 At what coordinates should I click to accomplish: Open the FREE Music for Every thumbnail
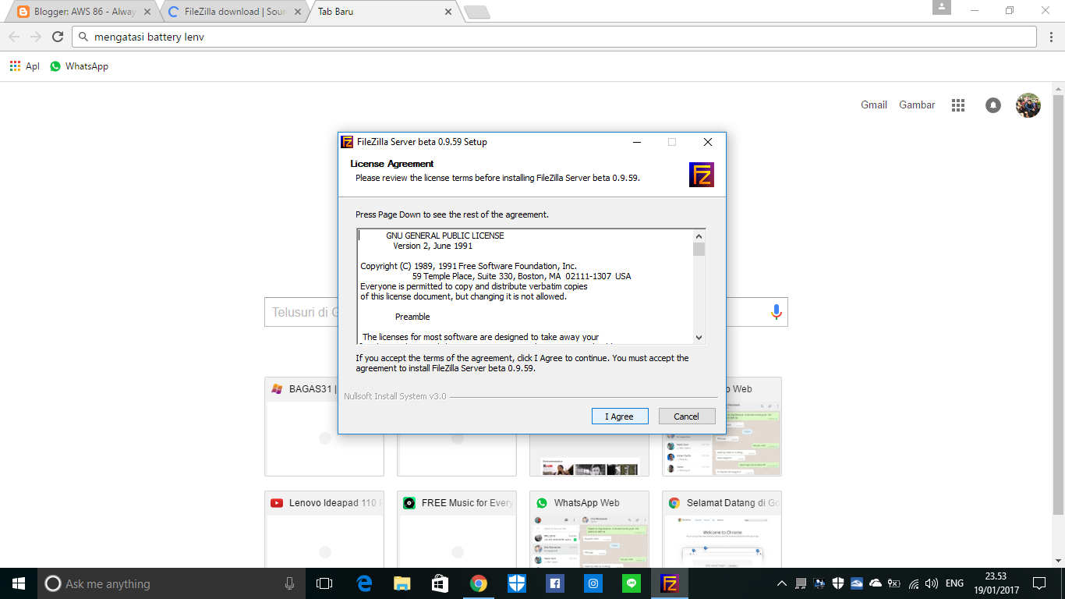pos(457,530)
